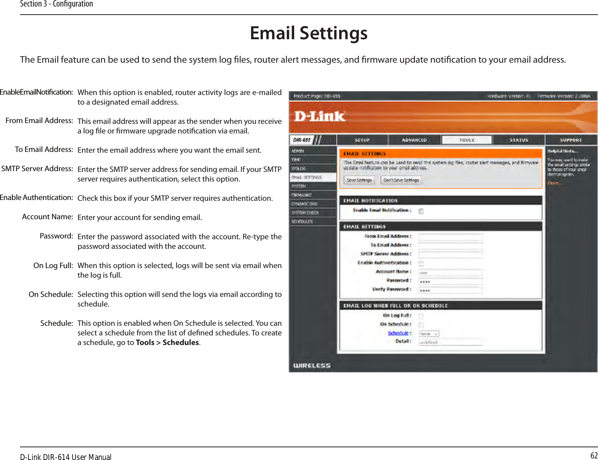Click the Detail field
Image resolution: width=598 pixels, height=460 pixels.
[450, 342]
